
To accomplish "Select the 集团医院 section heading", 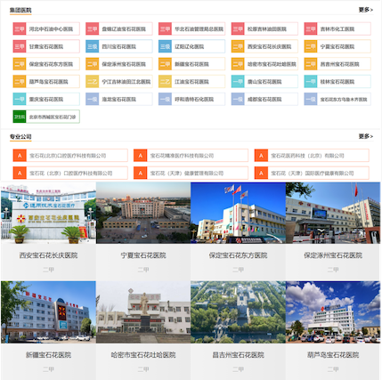I will coord(20,10).
